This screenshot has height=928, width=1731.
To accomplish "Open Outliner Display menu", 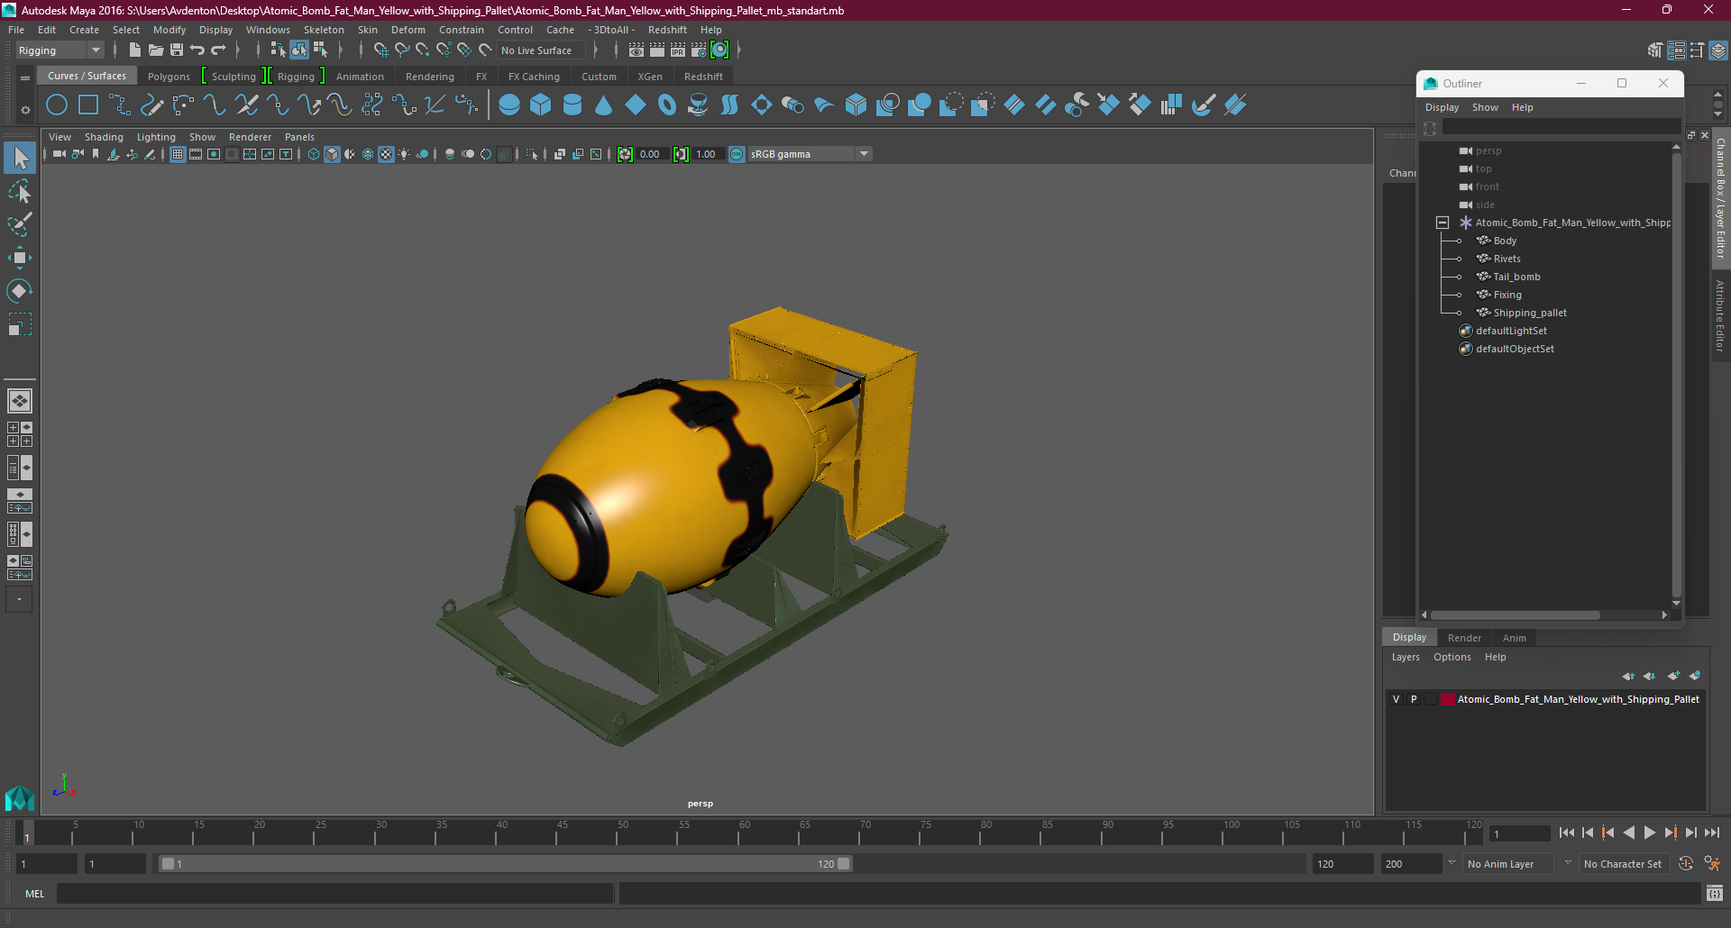I will [1442, 107].
